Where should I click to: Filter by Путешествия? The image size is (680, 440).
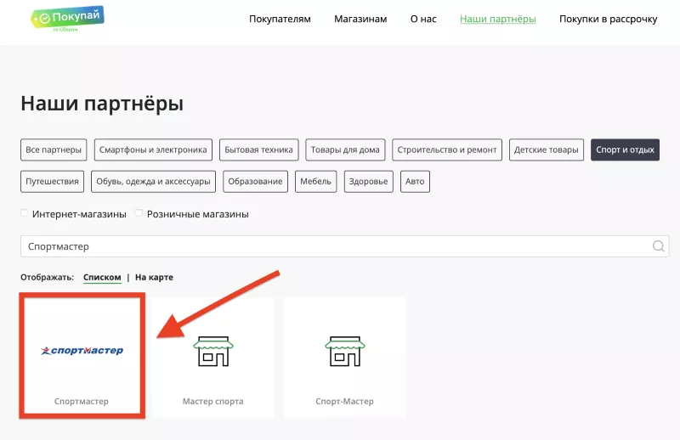[x=52, y=181]
